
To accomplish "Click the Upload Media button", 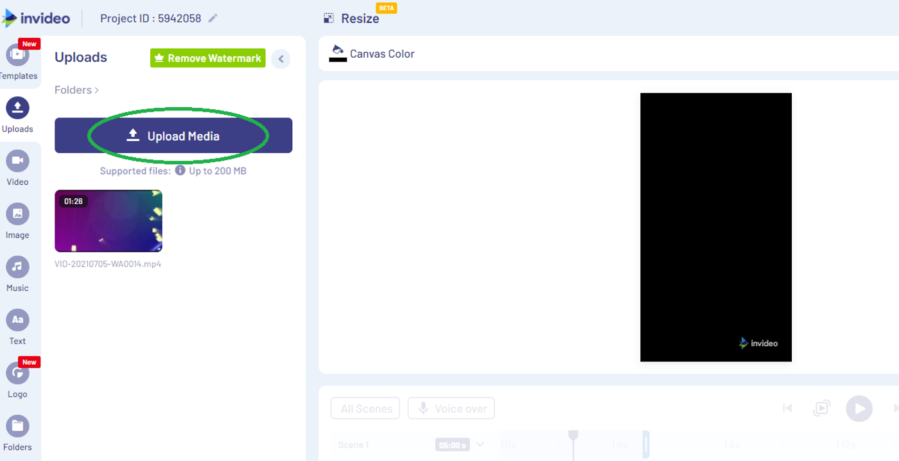I will click(173, 135).
